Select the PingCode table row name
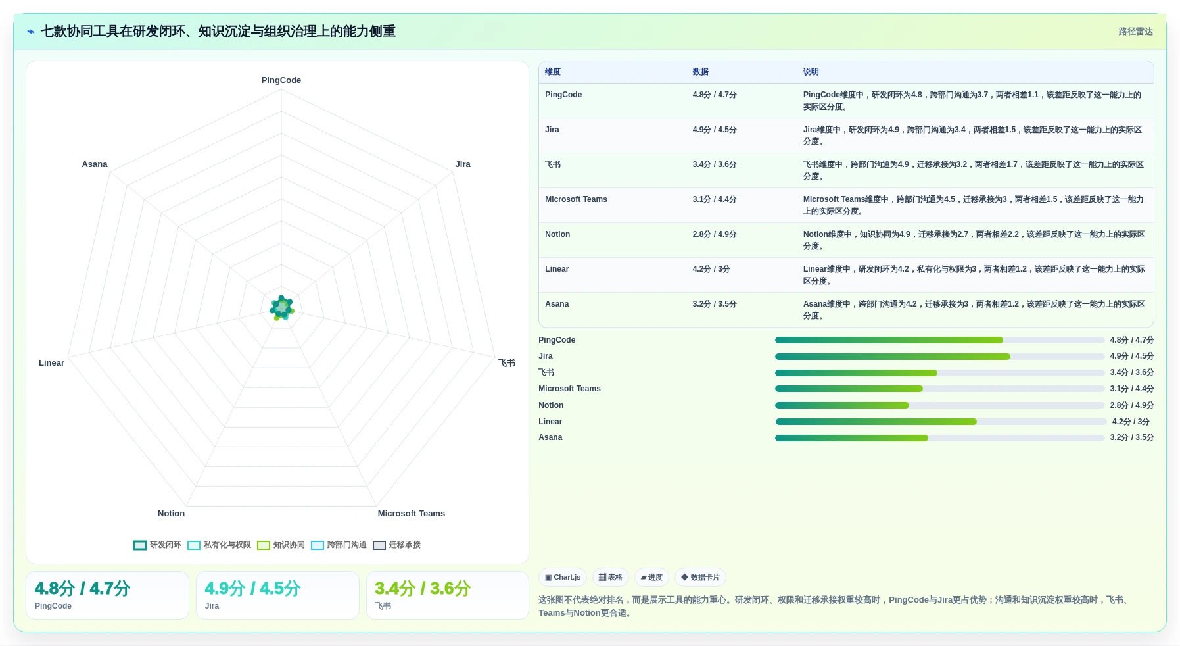The image size is (1180, 646). 563,95
